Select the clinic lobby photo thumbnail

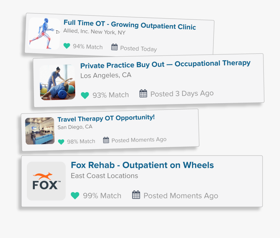(40, 131)
